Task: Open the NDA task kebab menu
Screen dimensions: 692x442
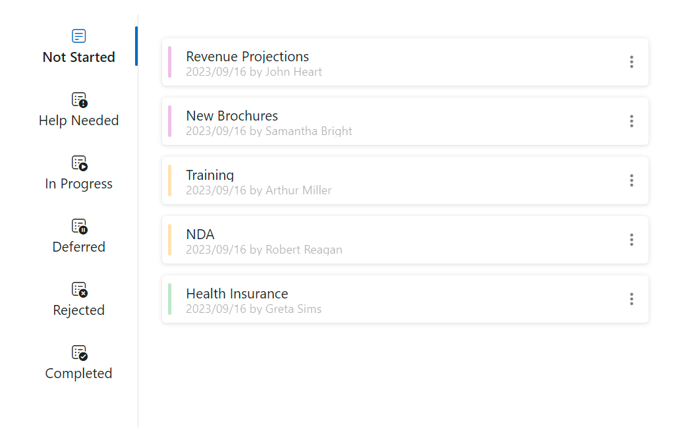Action: point(631,240)
